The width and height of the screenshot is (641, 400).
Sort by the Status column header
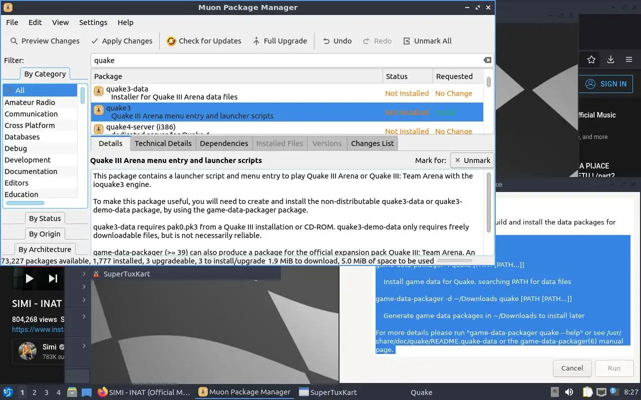408,76
